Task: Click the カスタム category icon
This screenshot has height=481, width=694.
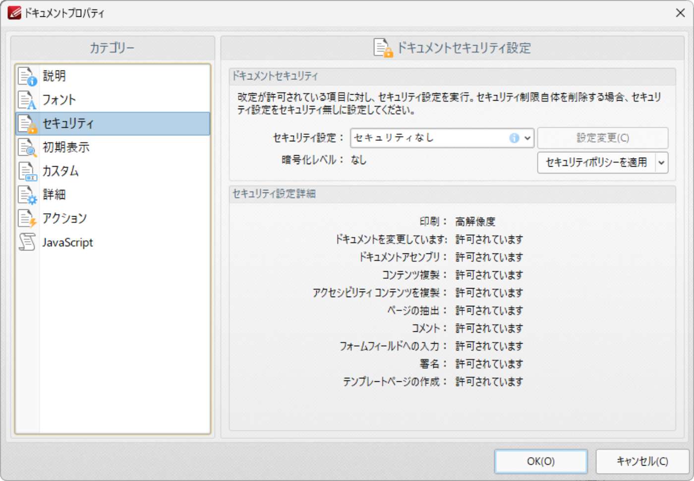Action: coord(27,171)
